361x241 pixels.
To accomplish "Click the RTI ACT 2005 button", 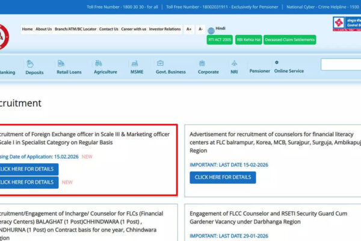I will click(220, 40).
